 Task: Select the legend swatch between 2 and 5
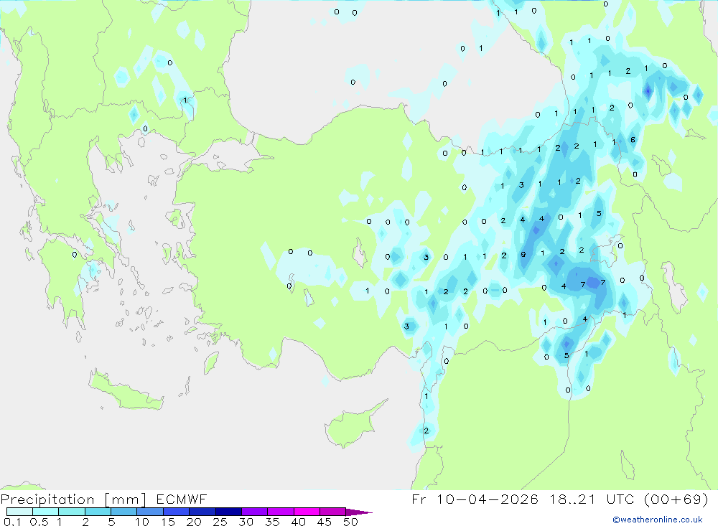(x=98, y=512)
